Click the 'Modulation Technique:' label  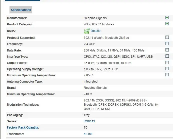[x=23, y=105]
